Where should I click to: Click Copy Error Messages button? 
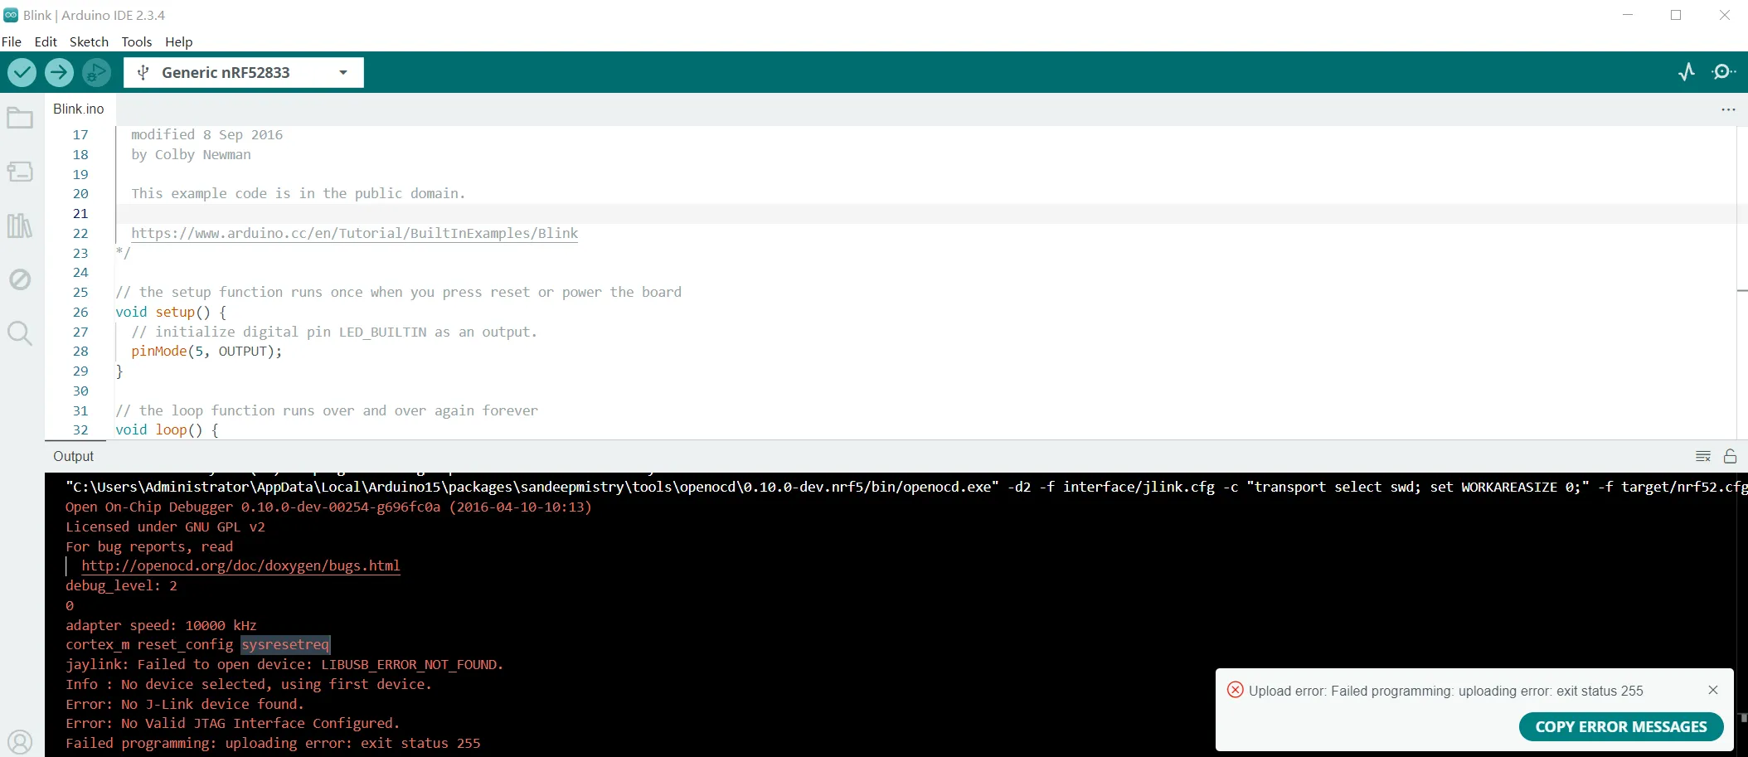point(1621,727)
